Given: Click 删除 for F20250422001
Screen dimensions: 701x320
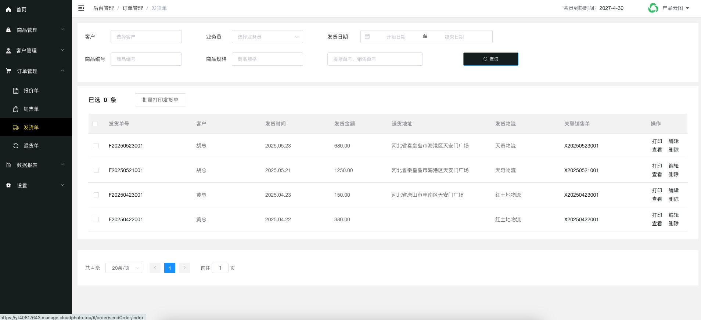Looking at the screenshot, I should coord(673,223).
